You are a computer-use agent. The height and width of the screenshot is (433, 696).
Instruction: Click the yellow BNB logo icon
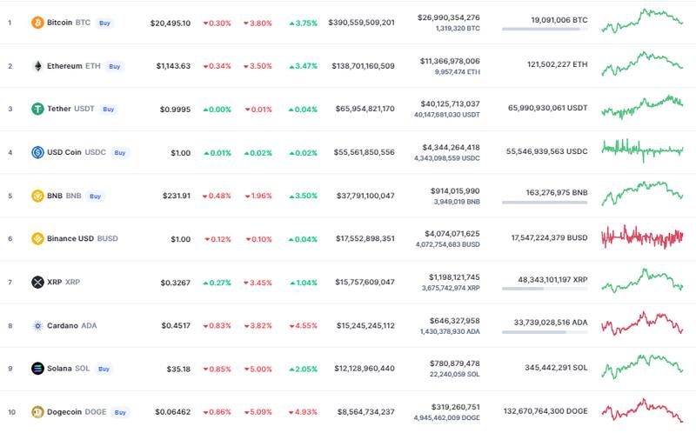pos(37,196)
